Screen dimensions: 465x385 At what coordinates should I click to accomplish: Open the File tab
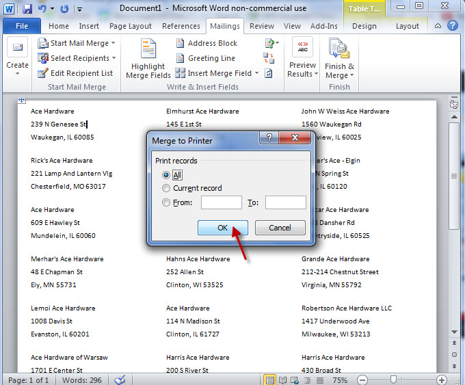click(22, 26)
